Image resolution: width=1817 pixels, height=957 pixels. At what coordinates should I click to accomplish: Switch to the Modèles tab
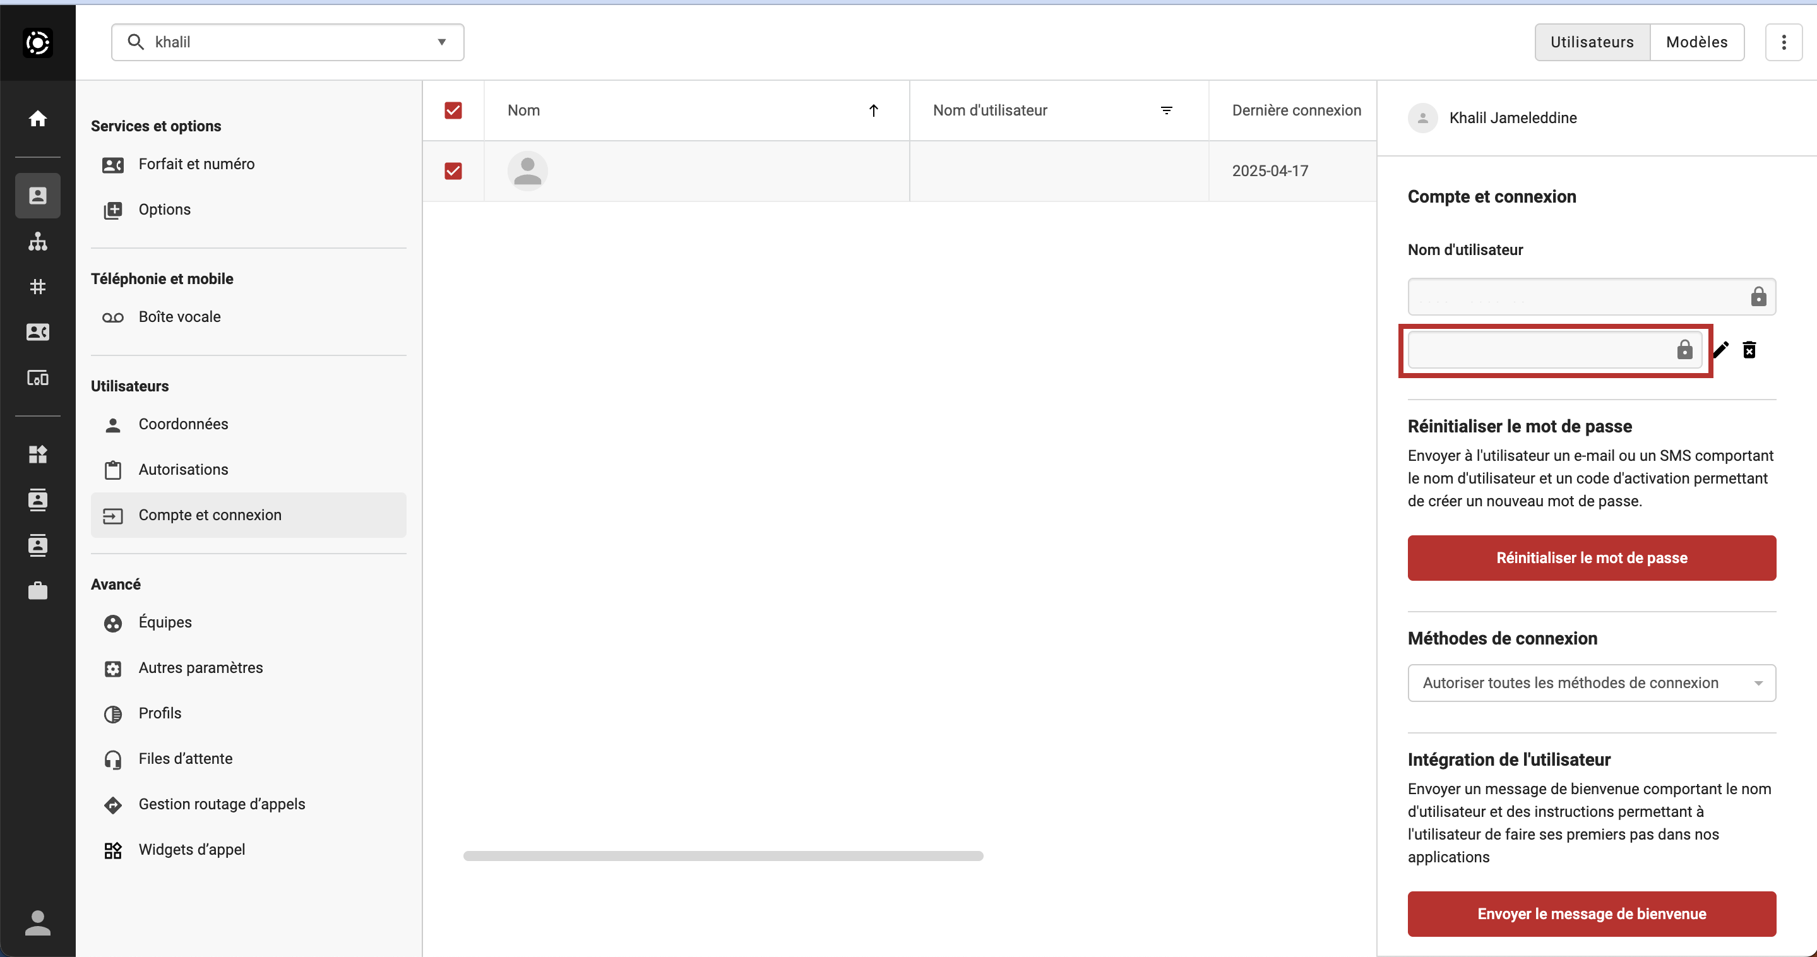coord(1696,42)
